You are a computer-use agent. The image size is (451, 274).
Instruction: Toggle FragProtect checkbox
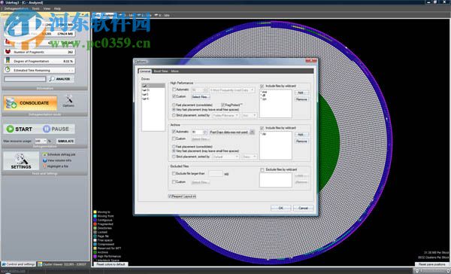[x=223, y=105]
